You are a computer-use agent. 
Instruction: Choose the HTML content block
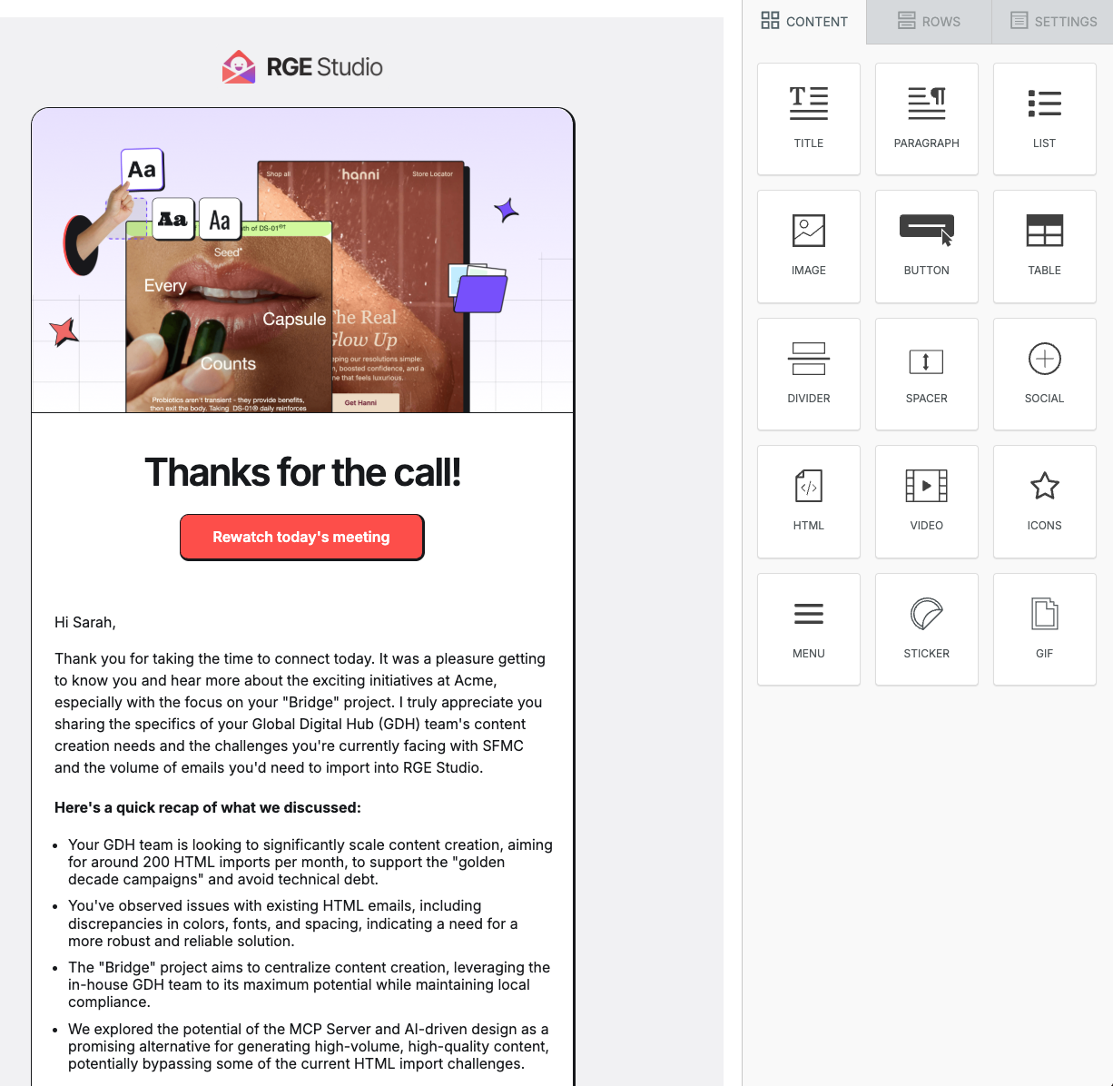[x=808, y=501]
